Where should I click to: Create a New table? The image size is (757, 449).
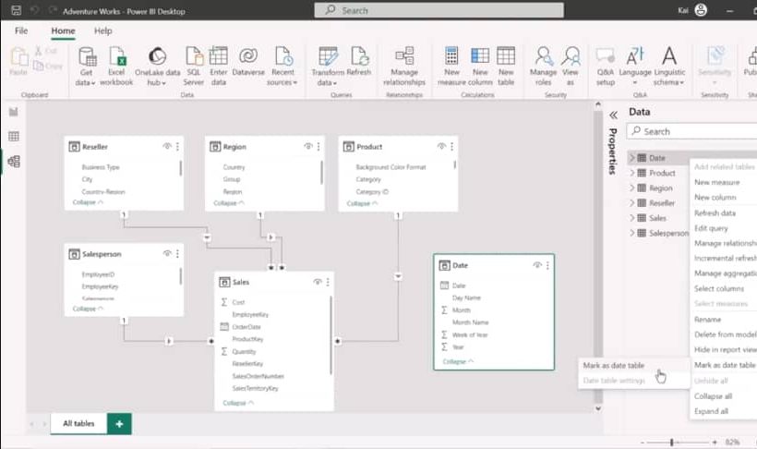[506, 67]
